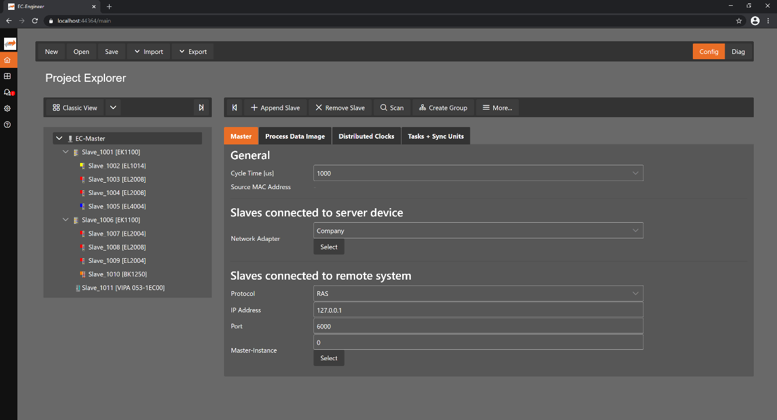The image size is (777, 420).
Task: Open the settings gear in sidebar
Action: (x=8, y=108)
